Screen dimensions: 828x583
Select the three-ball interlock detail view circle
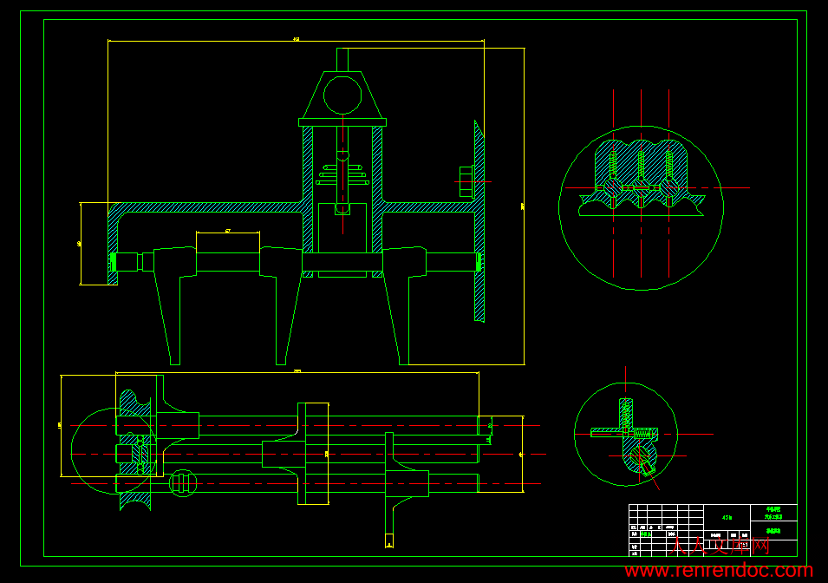[641, 207]
